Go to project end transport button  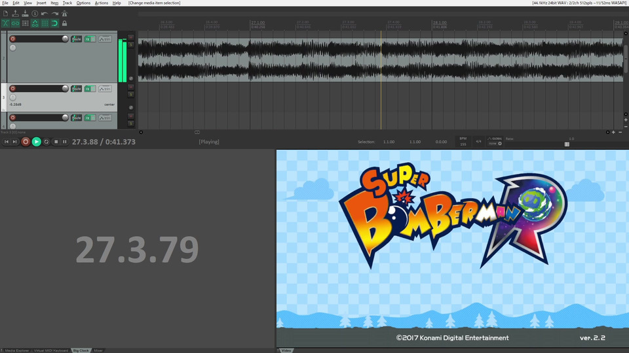tap(15, 142)
